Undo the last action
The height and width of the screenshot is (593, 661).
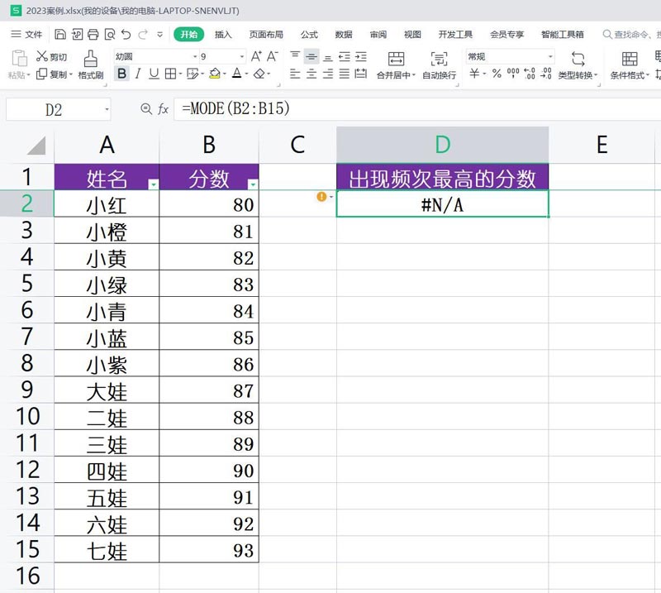[x=126, y=35]
